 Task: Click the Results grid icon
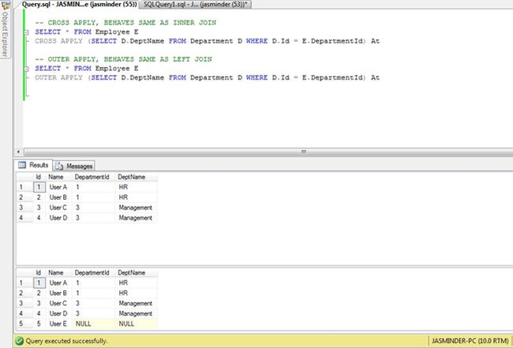22,166
